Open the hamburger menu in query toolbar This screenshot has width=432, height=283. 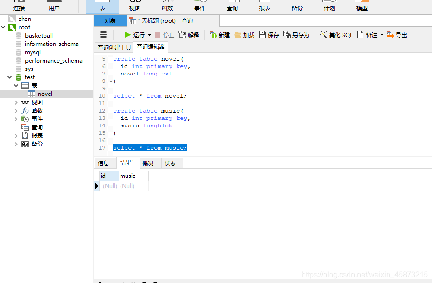(103, 35)
